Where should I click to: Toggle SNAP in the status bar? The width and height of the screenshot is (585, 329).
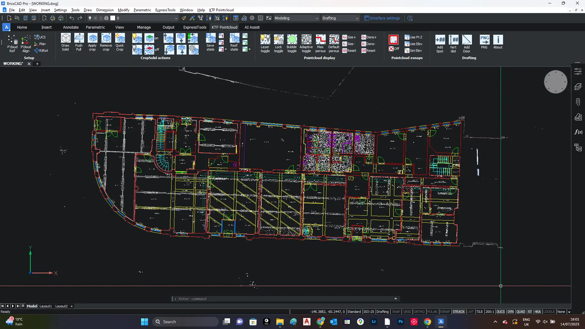396,312
